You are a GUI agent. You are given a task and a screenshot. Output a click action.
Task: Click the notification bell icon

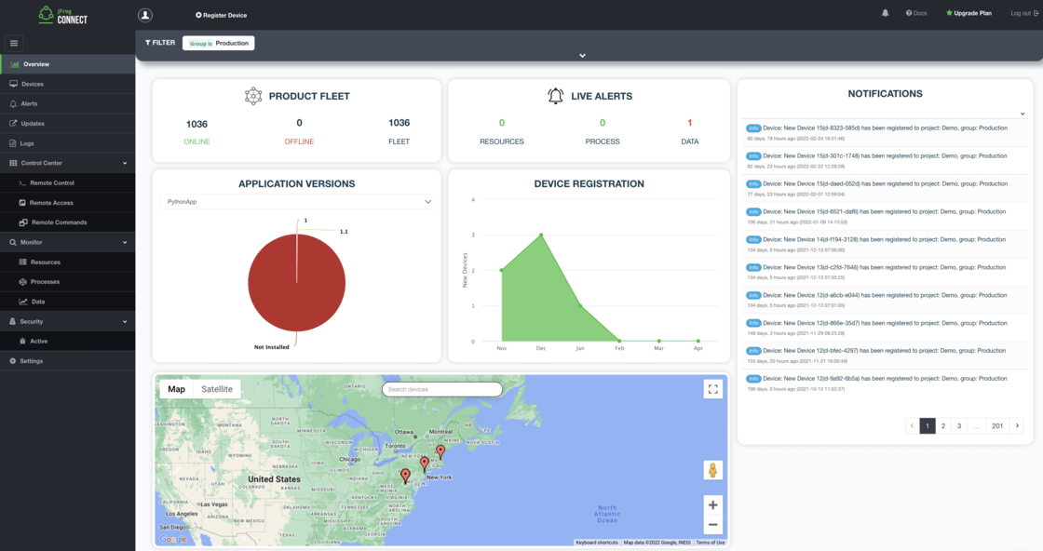[x=885, y=13]
